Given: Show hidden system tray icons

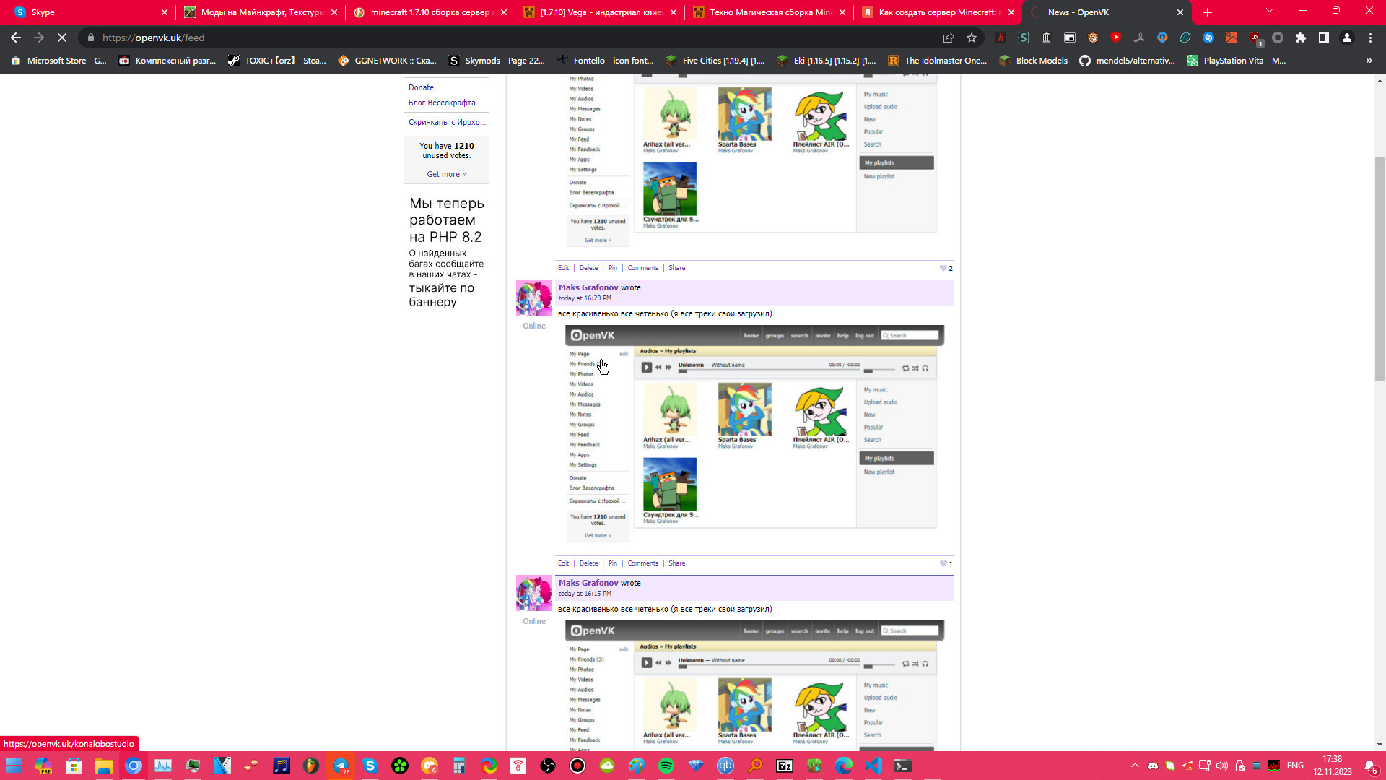Looking at the screenshot, I should 1135,766.
